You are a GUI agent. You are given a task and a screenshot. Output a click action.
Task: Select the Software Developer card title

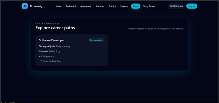click(x=52, y=40)
